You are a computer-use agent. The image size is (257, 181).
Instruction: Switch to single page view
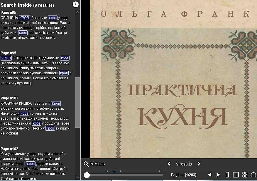click(227, 175)
